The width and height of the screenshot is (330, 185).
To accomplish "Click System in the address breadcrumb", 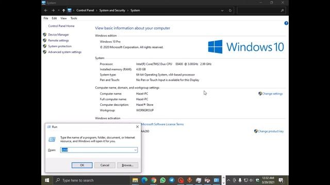I will coord(135,10).
